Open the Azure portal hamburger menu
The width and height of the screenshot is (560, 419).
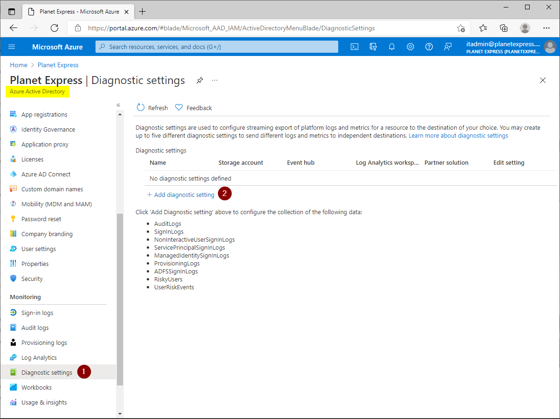[x=12, y=47]
